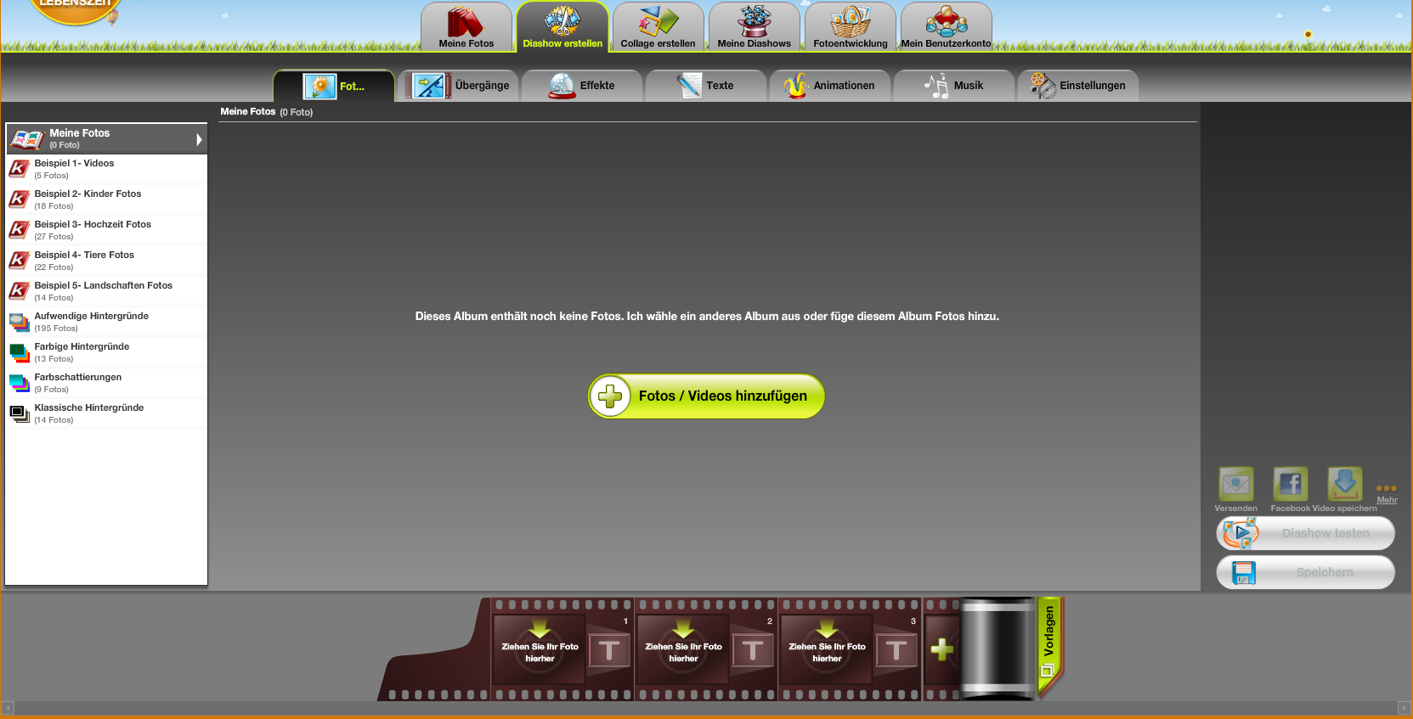This screenshot has height=719, width=1413.
Task: Open the Farbschattierungen album
Action: click(x=106, y=383)
